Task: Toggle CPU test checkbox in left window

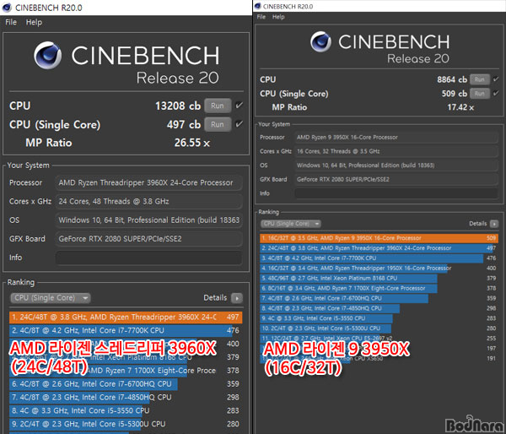Action: pos(240,106)
